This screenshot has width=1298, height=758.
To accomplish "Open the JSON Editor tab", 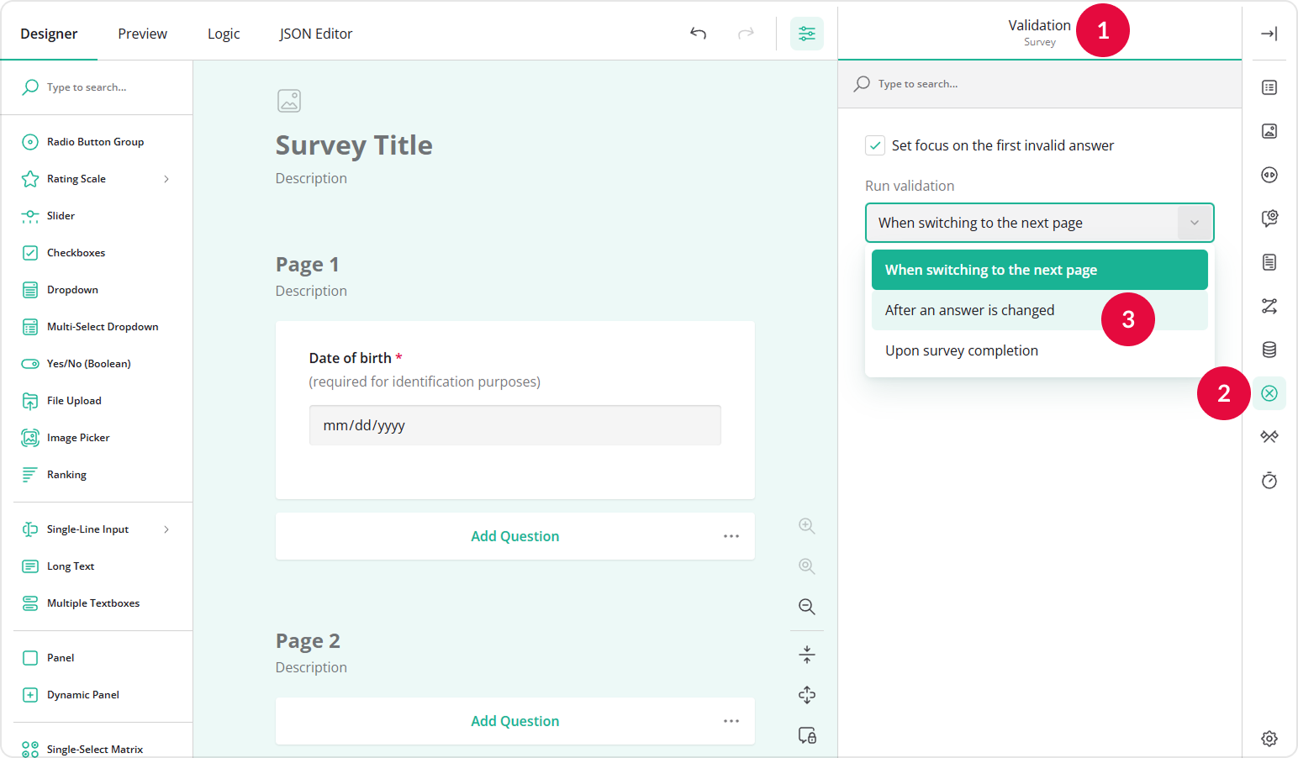I will [x=315, y=34].
